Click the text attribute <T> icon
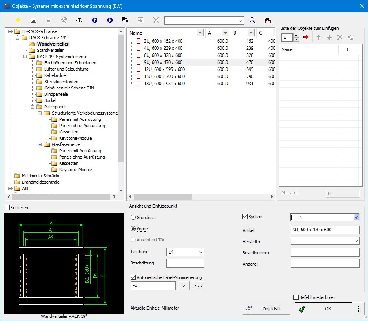Image resolution: width=368 pixels, height=321 pixels. coord(79,20)
